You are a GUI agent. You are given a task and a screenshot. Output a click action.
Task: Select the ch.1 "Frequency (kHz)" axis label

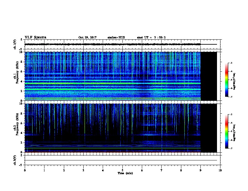pyautogui.click(x=17, y=73)
